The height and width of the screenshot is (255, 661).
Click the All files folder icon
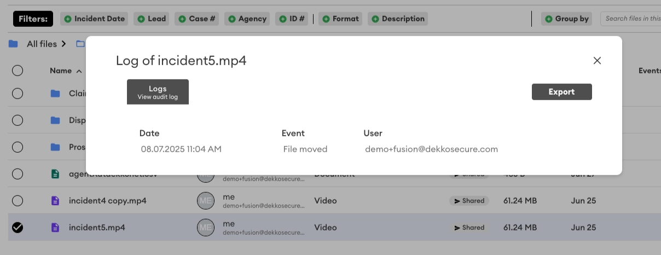click(x=13, y=44)
